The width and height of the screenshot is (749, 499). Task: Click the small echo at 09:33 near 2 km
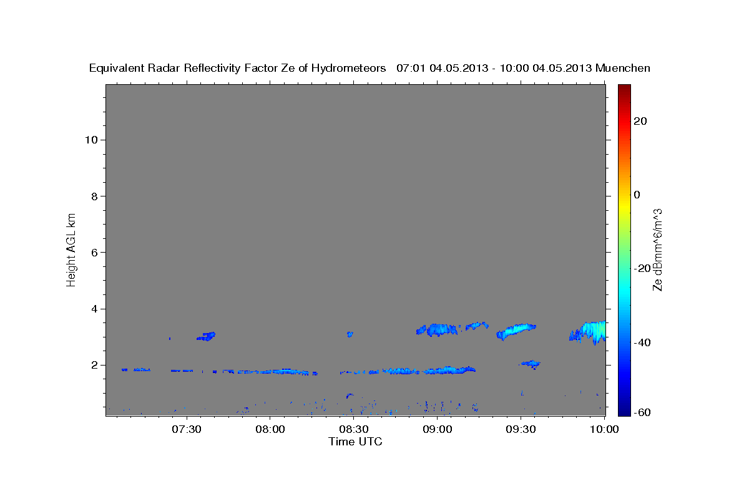531,363
